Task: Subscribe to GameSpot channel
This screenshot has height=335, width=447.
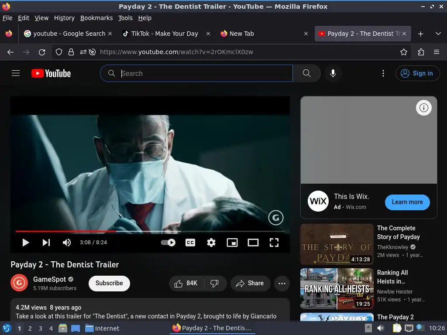Action: [109, 283]
